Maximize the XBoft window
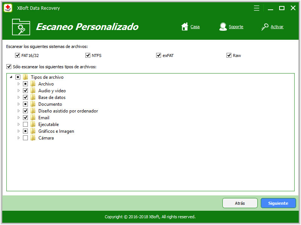Image resolution: width=301 pixels, height=225 pixels. pos(281,8)
